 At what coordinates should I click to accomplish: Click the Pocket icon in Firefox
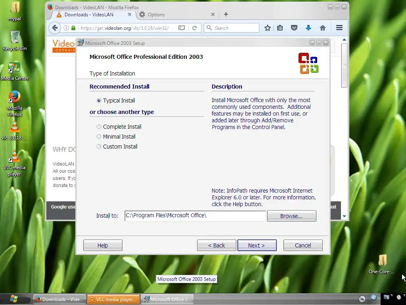tap(294, 28)
